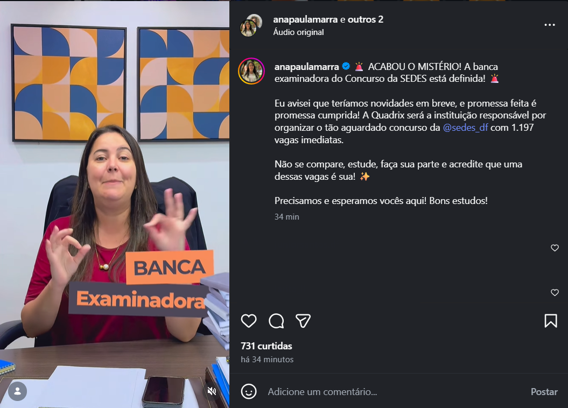The width and height of the screenshot is (568, 408).
Task: Unmute the video with speaker icon
Action: click(212, 391)
